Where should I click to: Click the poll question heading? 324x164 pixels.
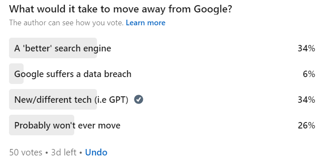click(121, 9)
